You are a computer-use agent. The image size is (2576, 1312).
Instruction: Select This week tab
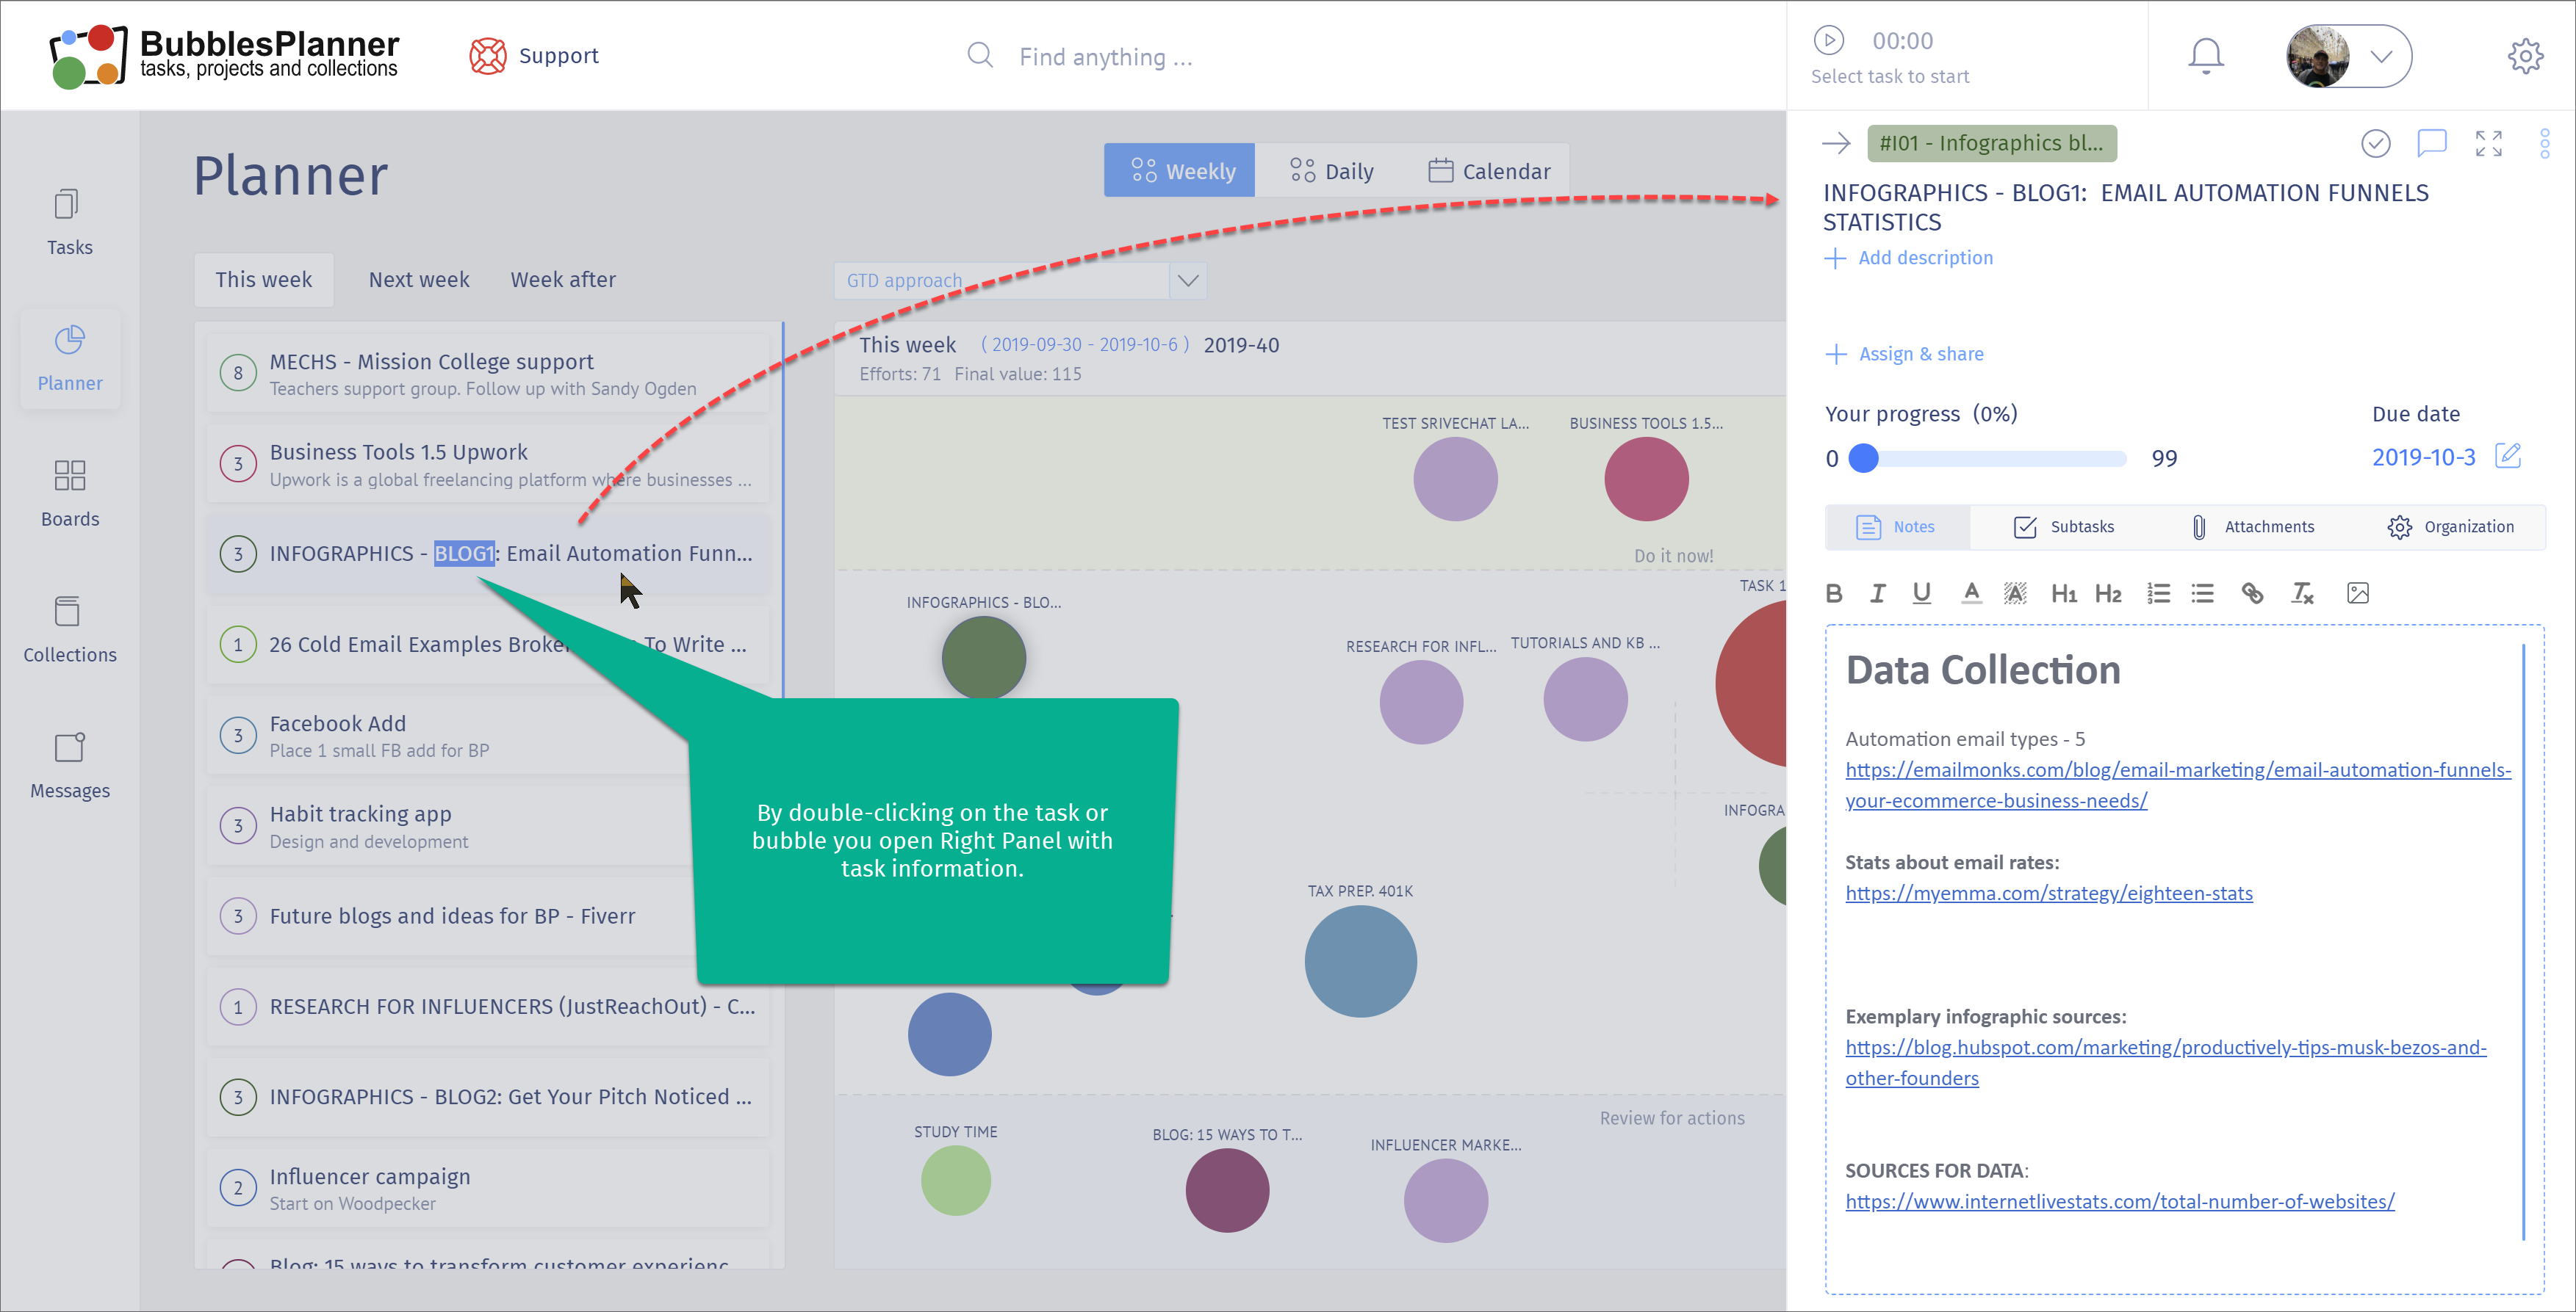click(263, 280)
